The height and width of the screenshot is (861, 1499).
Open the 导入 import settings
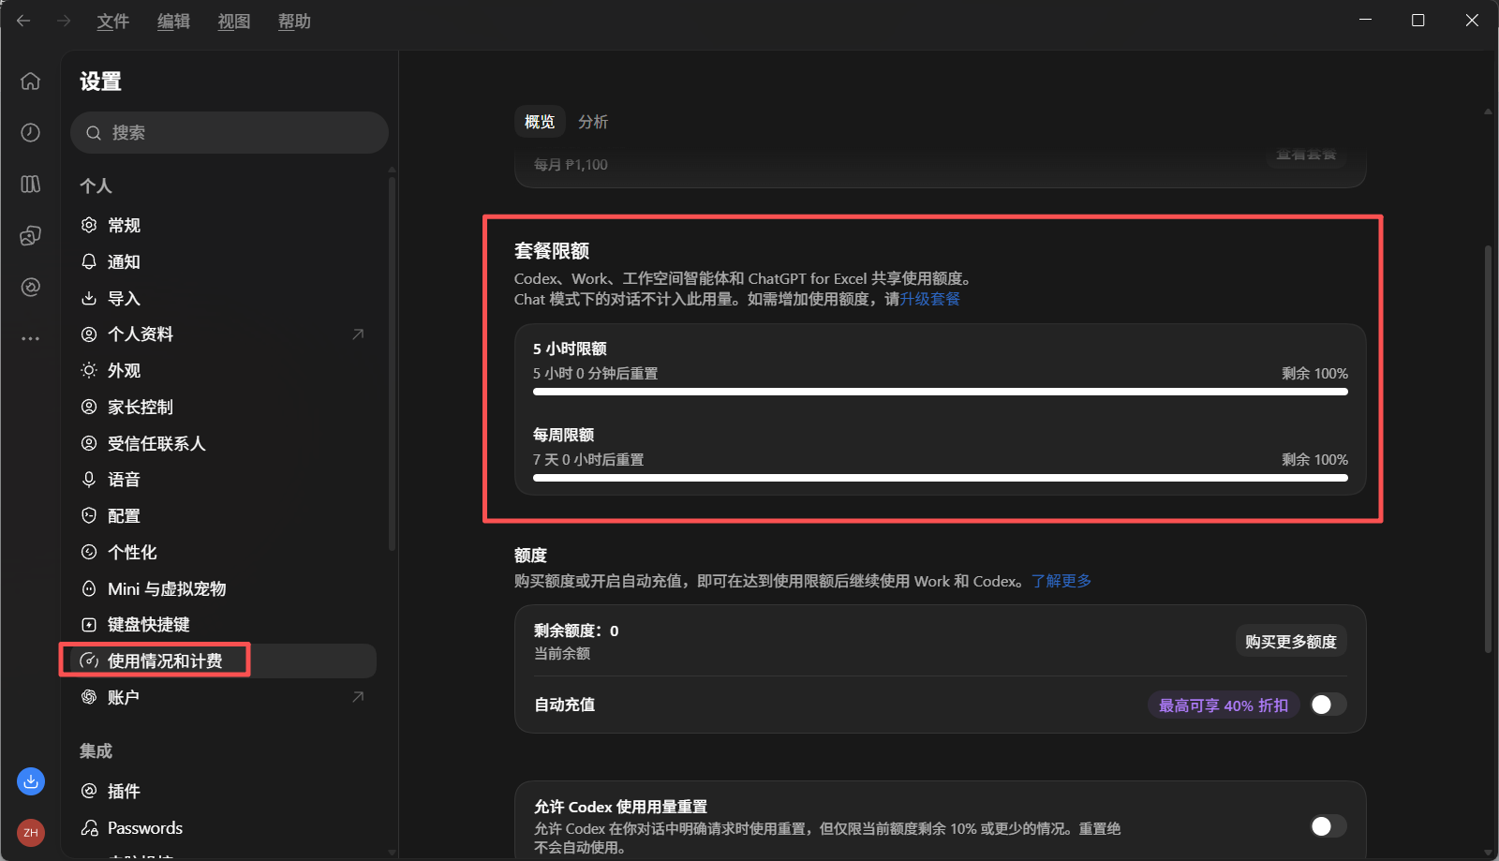(223, 298)
